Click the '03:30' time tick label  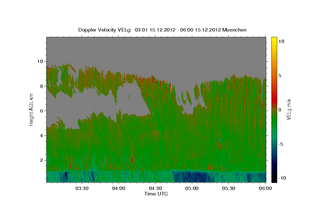(x=82, y=189)
